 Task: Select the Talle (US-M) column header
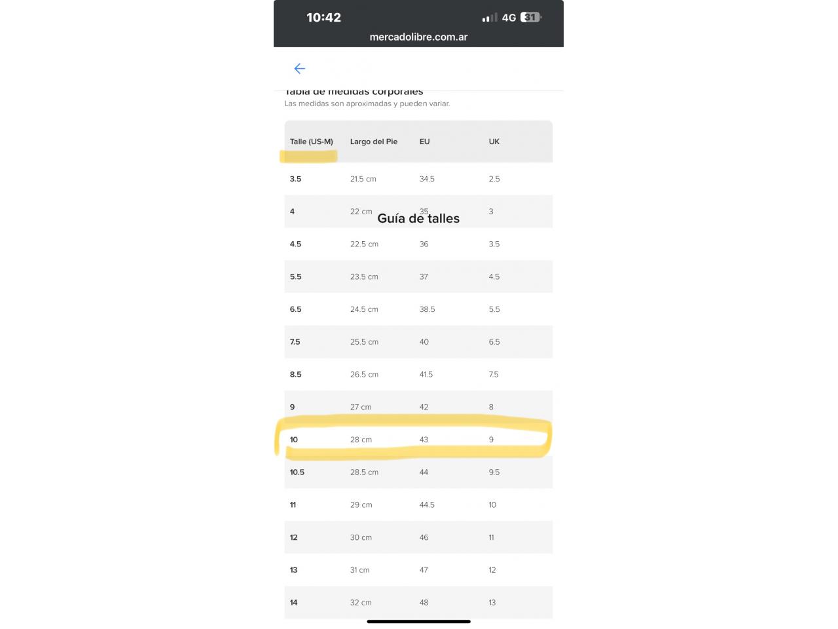click(x=312, y=142)
